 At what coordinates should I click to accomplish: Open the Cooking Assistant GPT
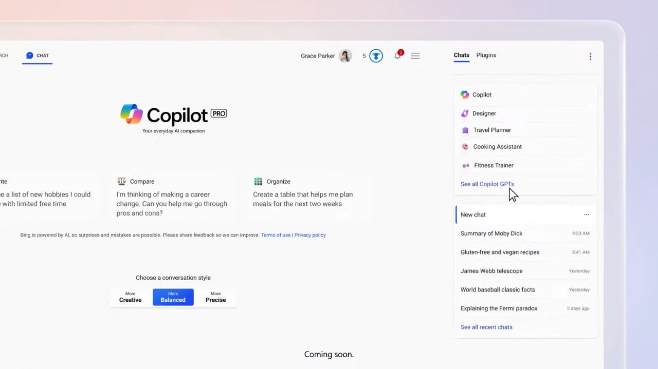[497, 146]
